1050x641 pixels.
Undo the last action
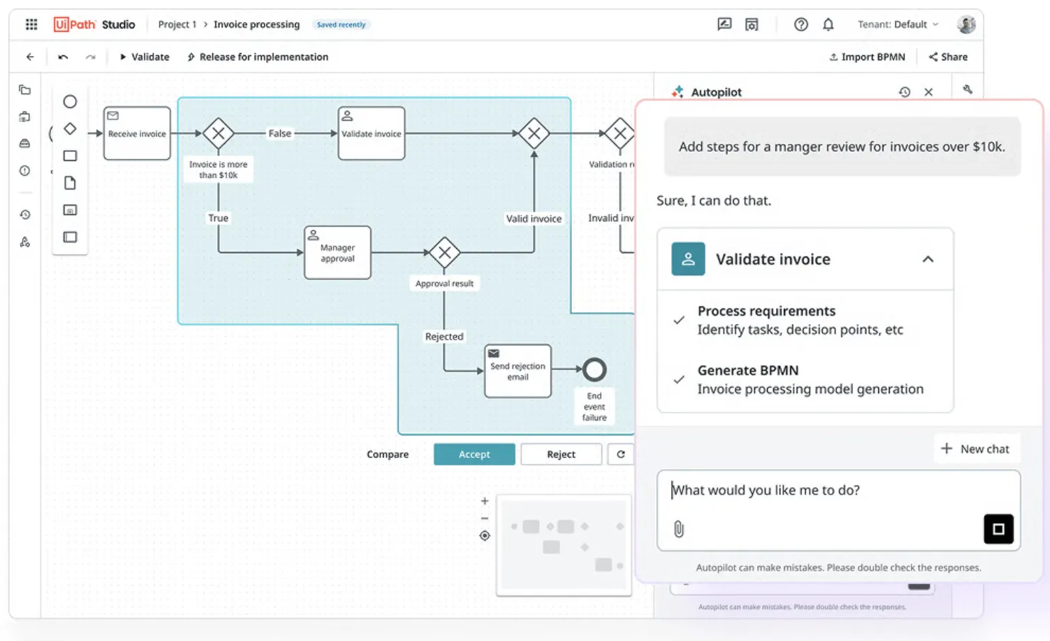(x=63, y=57)
